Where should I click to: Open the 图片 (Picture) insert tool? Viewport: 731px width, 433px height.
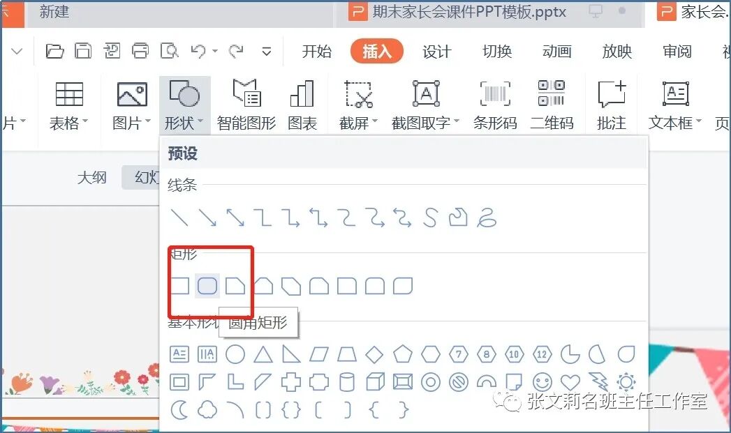[x=130, y=103]
